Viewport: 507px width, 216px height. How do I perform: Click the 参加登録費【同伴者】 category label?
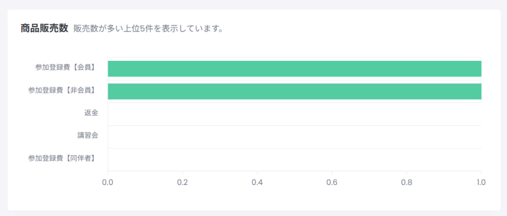[63, 158]
